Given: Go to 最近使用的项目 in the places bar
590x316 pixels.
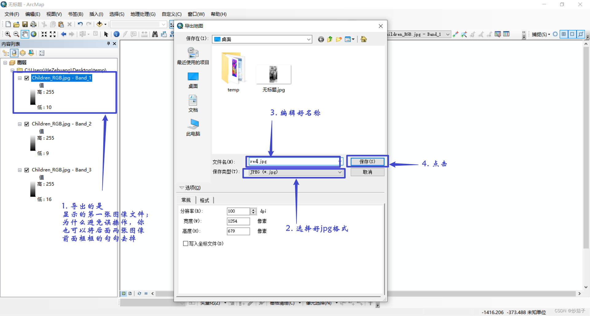Looking at the screenshot, I should click(x=193, y=56).
